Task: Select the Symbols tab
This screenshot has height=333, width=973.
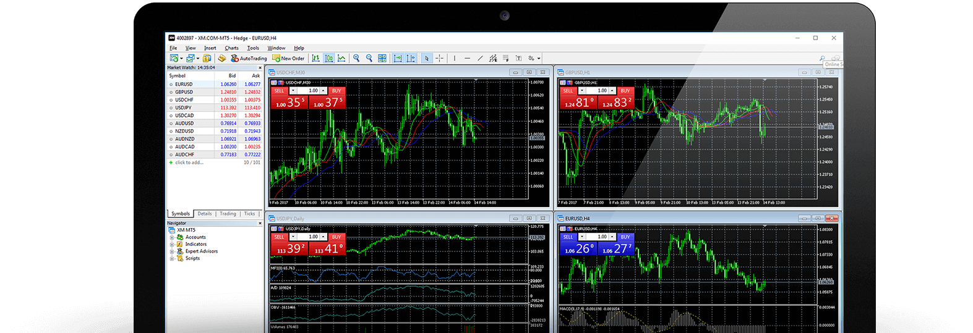Action: [x=181, y=214]
